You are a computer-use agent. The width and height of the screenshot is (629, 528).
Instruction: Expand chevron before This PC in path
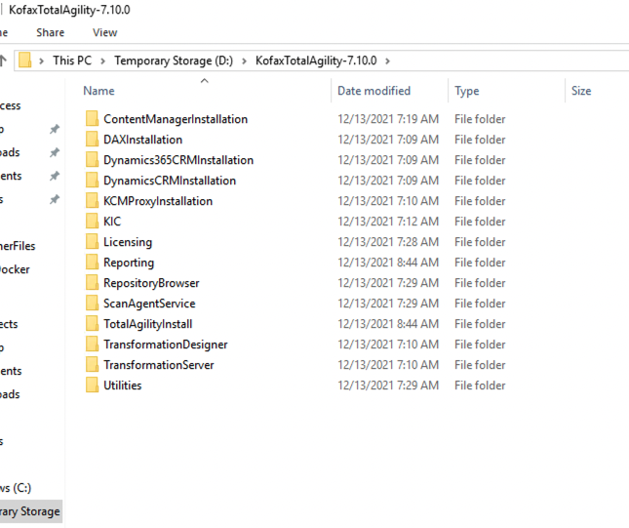coord(41,61)
